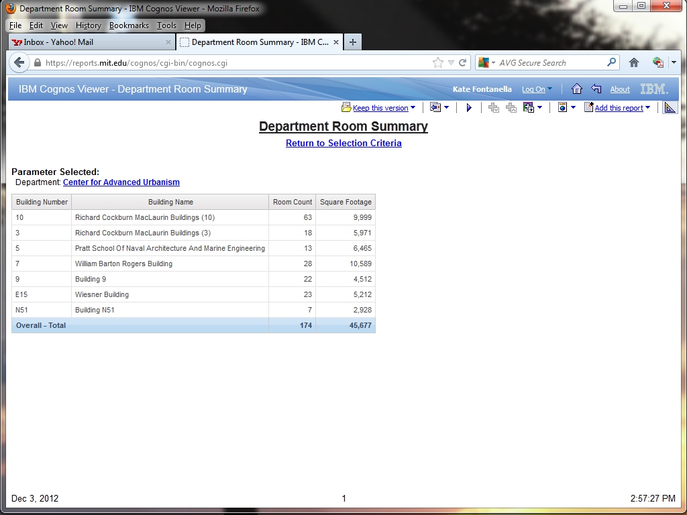
Task: Open Firefox home page icon
Action: coord(633,62)
